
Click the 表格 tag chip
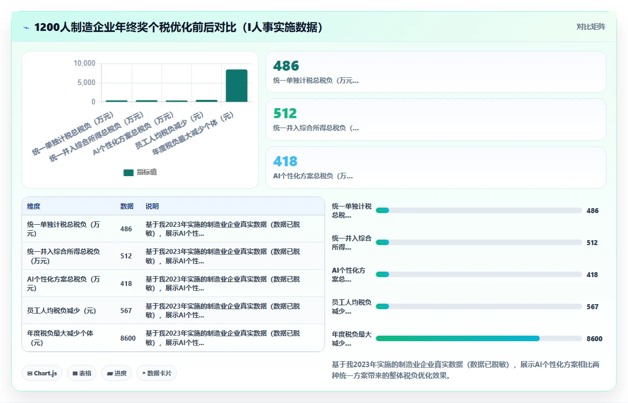point(82,373)
